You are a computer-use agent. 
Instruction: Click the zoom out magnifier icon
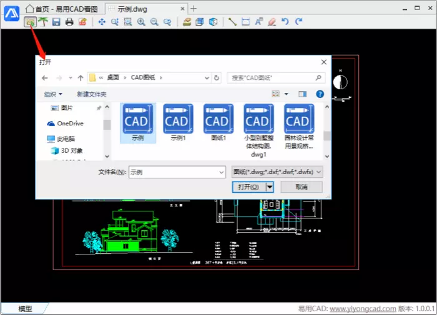click(154, 22)
